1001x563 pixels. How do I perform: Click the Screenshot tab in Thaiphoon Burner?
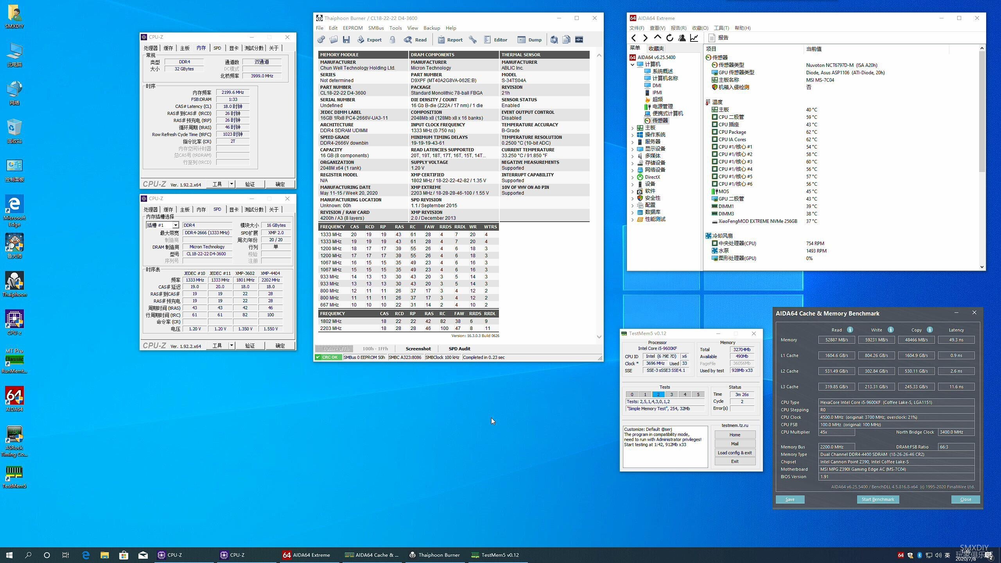(418, 348)
